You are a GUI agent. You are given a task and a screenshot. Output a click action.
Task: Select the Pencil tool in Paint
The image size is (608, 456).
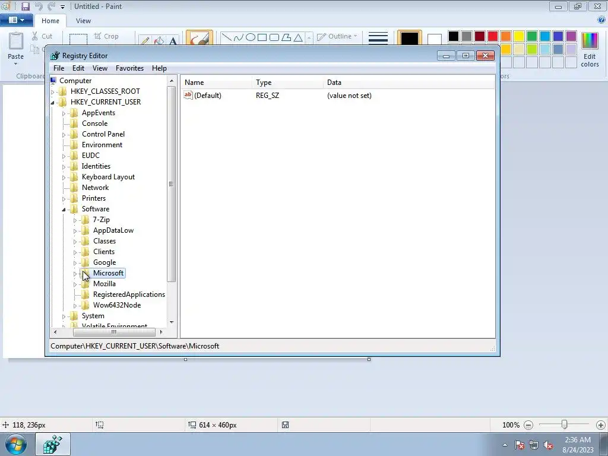tap(145, 40)
